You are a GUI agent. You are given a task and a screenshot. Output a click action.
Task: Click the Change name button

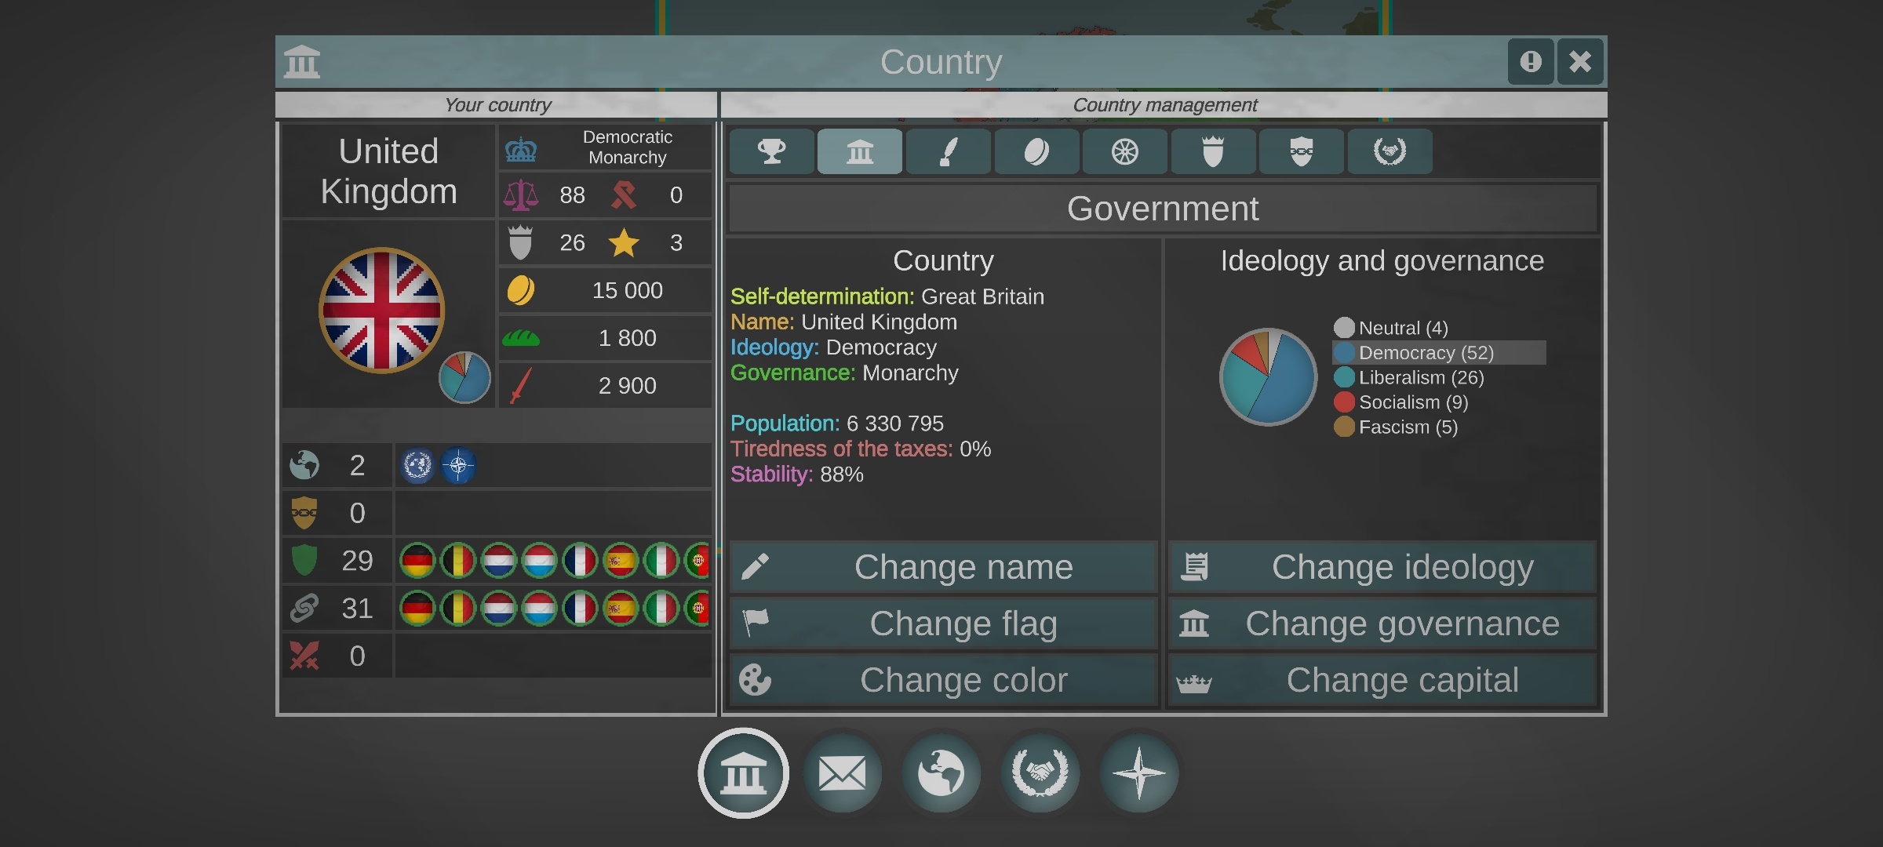coord(944,567)
